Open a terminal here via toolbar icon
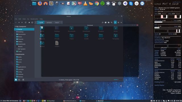This screenshot has width=182, height=102. [106, 22]
